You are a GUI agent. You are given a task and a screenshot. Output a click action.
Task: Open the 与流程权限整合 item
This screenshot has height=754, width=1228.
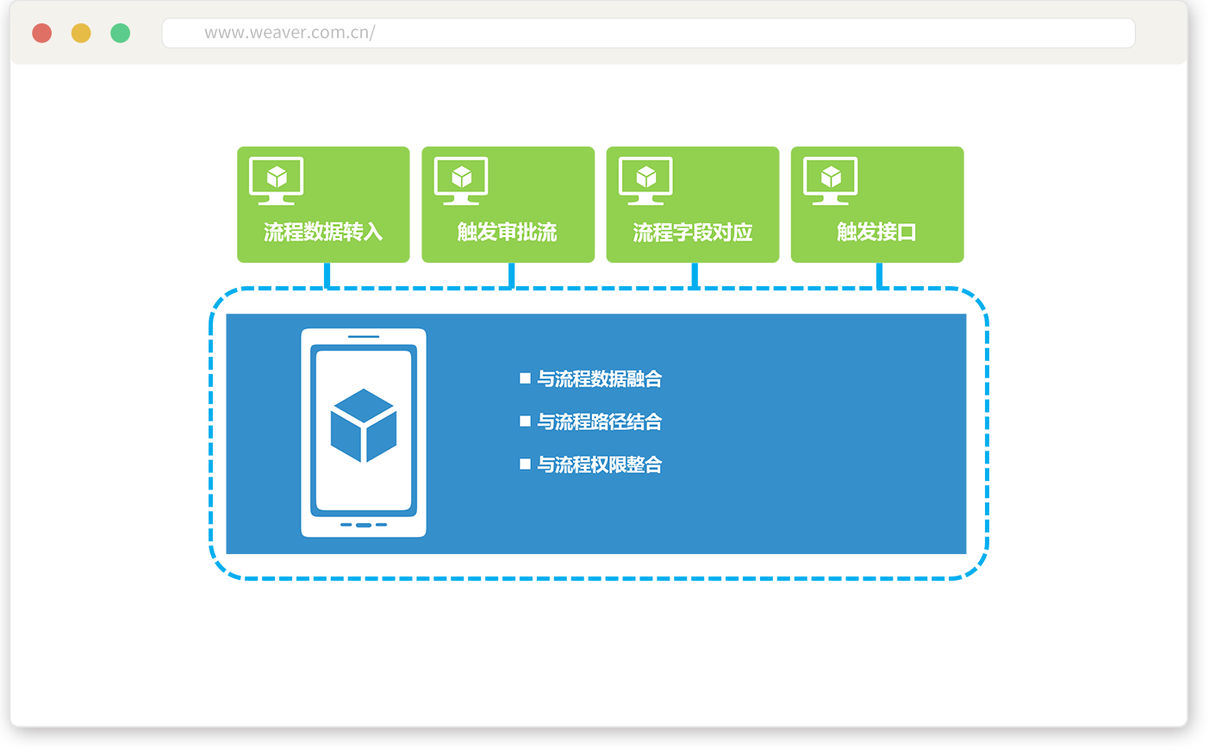[600, 464]
